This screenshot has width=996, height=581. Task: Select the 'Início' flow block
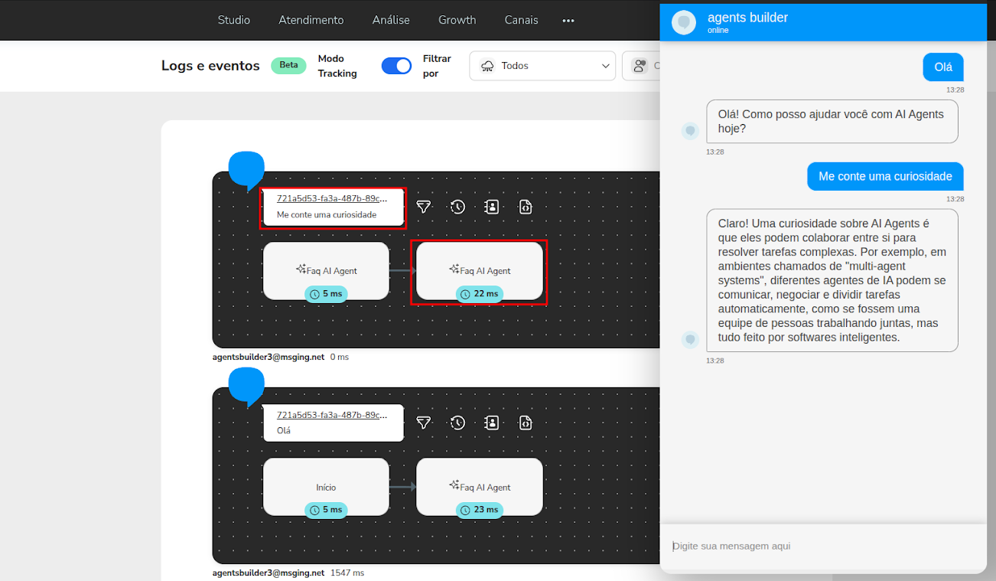click(326, 487)
